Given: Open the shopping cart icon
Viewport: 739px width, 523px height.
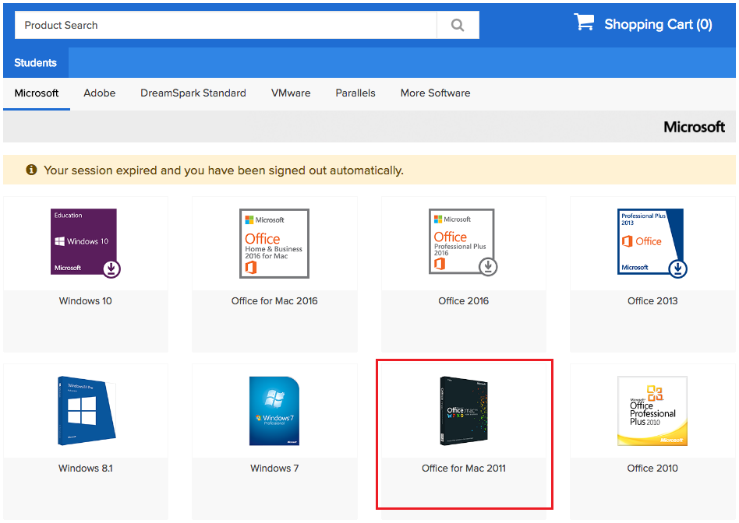Looking at the screenshot, I should click(584, 22).
